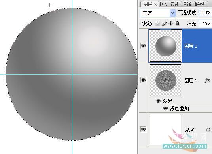Image resolution: width=212 pixels, height=154 pixels.
Task: Click the lock position move icon
Action: [x=170, y=23]
